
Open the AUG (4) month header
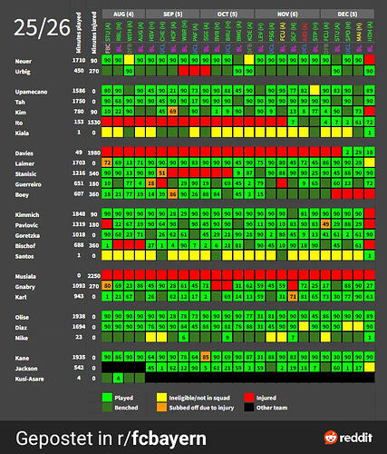coord(123,14)
